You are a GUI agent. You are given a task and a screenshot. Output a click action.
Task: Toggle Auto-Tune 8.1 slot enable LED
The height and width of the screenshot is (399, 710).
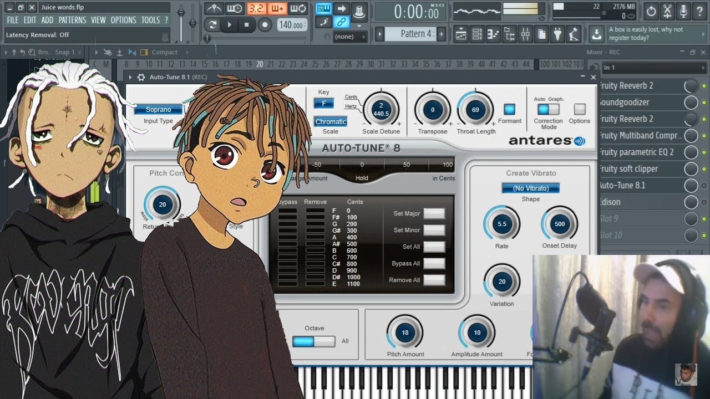pos(704,186)
